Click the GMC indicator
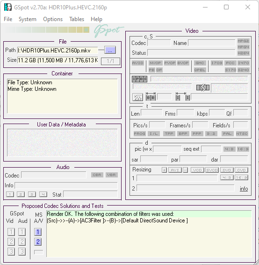This screenshot has height=265, width=259. [x=200, y=63]
